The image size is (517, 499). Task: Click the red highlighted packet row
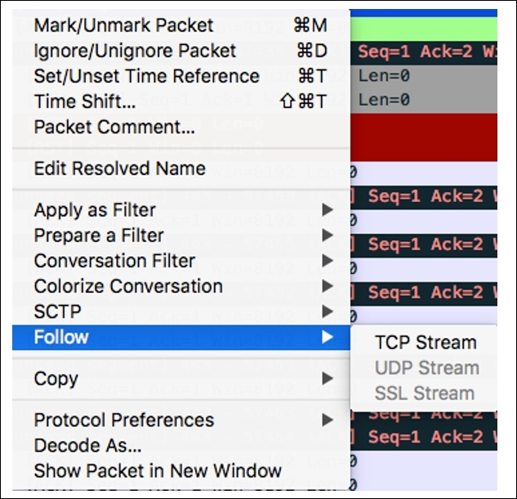click(x=423, y=136)
